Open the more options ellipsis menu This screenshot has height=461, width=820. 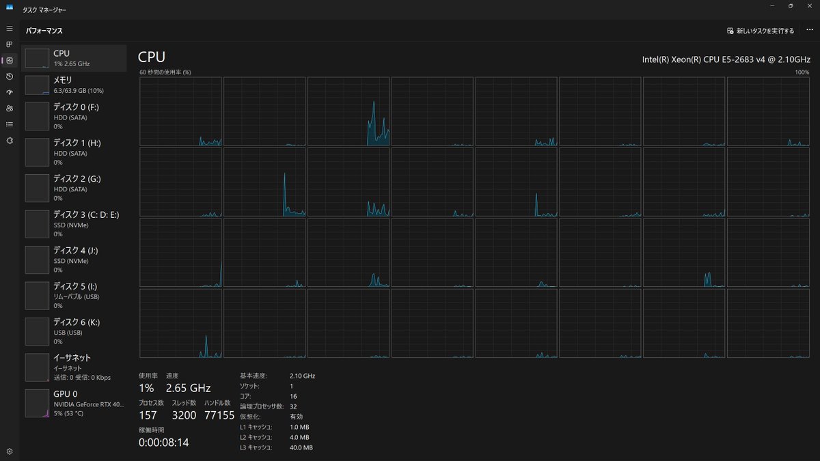coord(809,30)
